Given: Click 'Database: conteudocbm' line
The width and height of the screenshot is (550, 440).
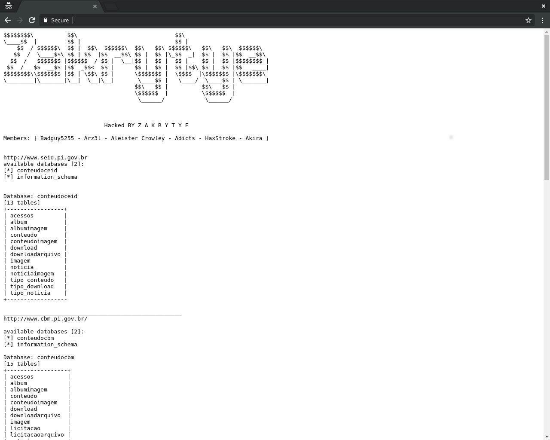Looking at the screenshot, I should coord(39,357).
